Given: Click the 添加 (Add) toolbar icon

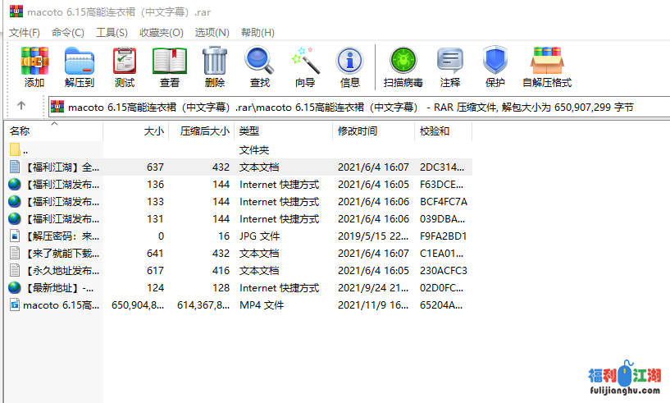Looking at the screenshot, I should tap(34, 66).
